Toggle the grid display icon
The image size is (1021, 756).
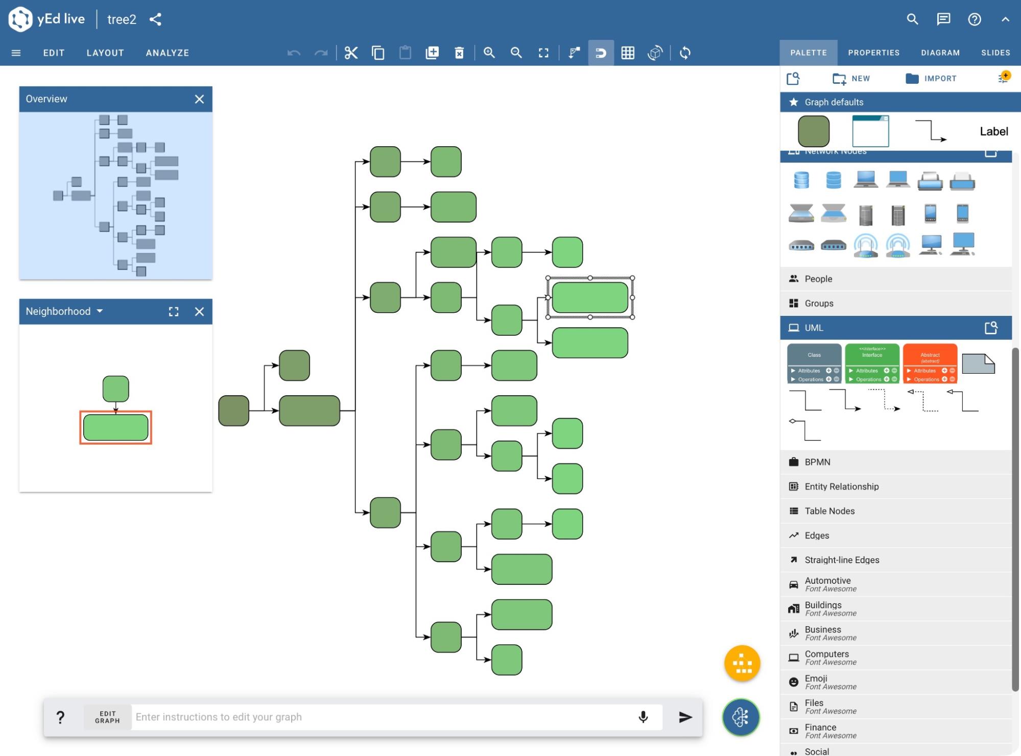tap(628, 53)
